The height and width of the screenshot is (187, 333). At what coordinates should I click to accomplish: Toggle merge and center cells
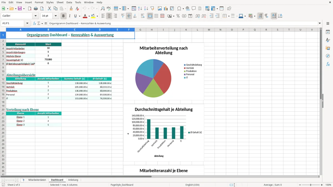(150, 16)
